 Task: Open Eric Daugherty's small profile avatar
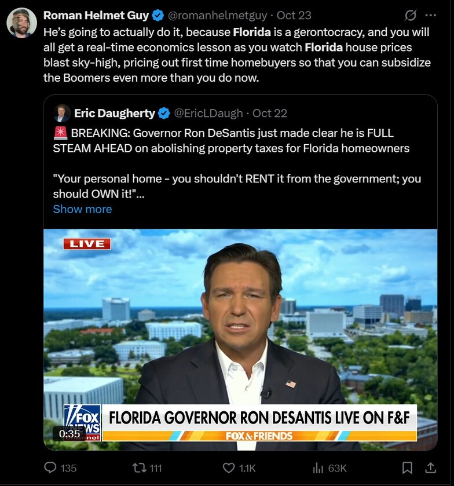(61, 113)
